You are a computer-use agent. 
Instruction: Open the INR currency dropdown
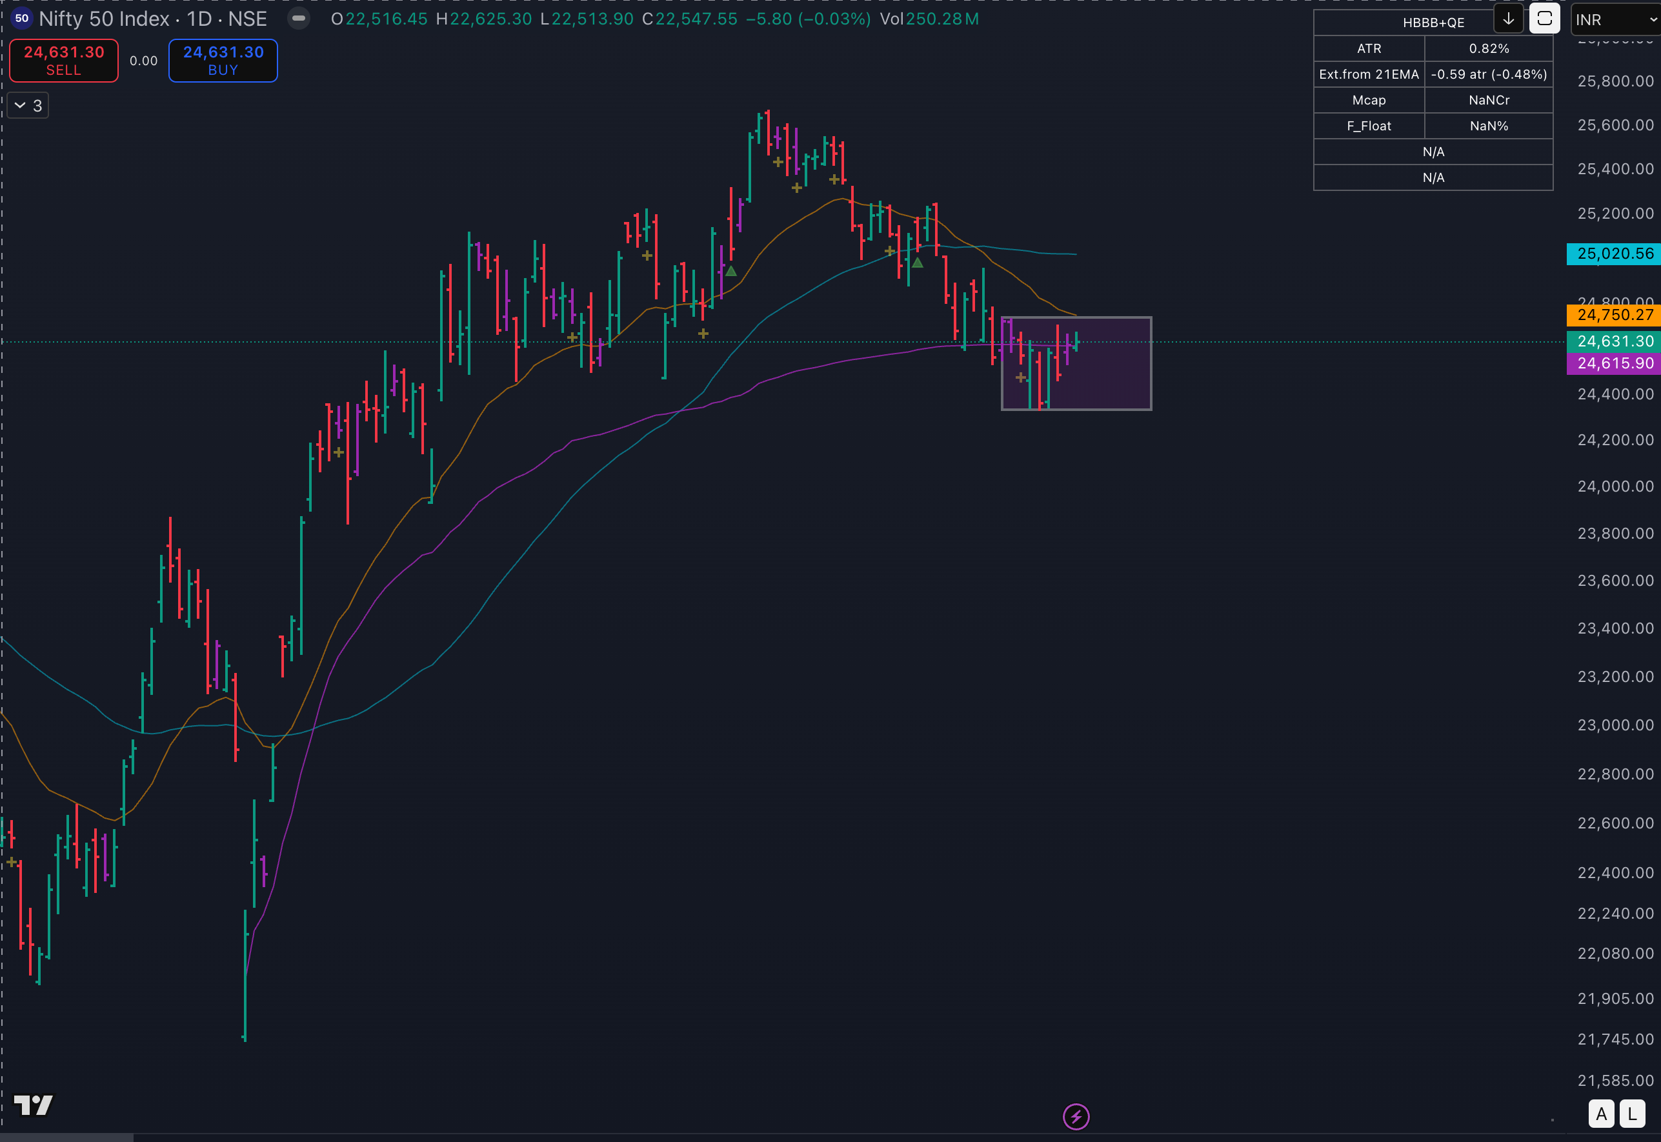point(1616,20)
